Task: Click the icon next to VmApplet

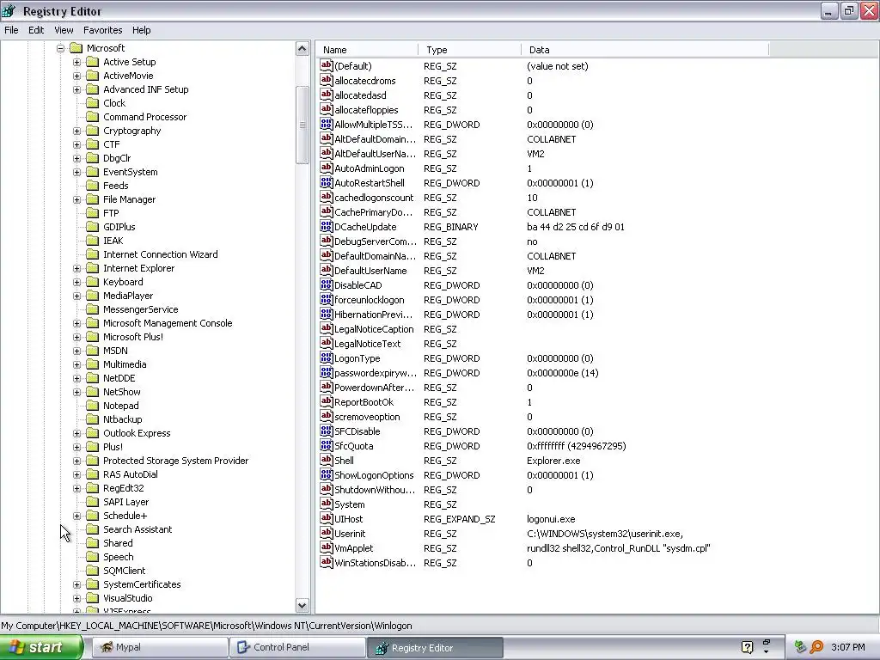Action: [326, 547]
